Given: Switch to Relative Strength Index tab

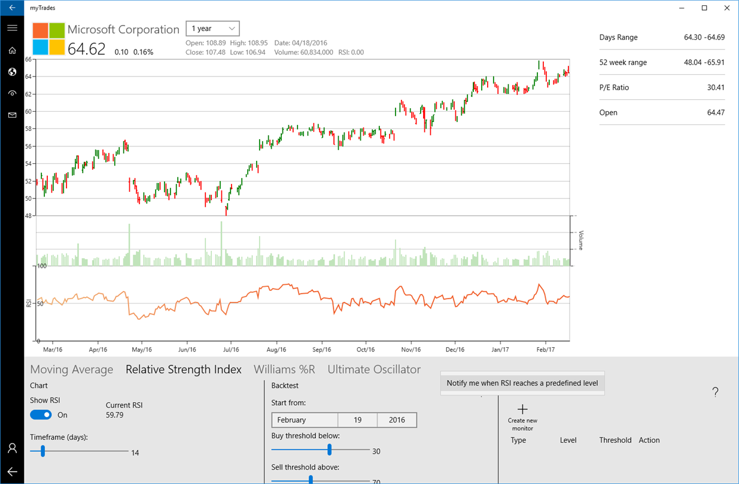Looking at the screenshot, I should [184, 369].
